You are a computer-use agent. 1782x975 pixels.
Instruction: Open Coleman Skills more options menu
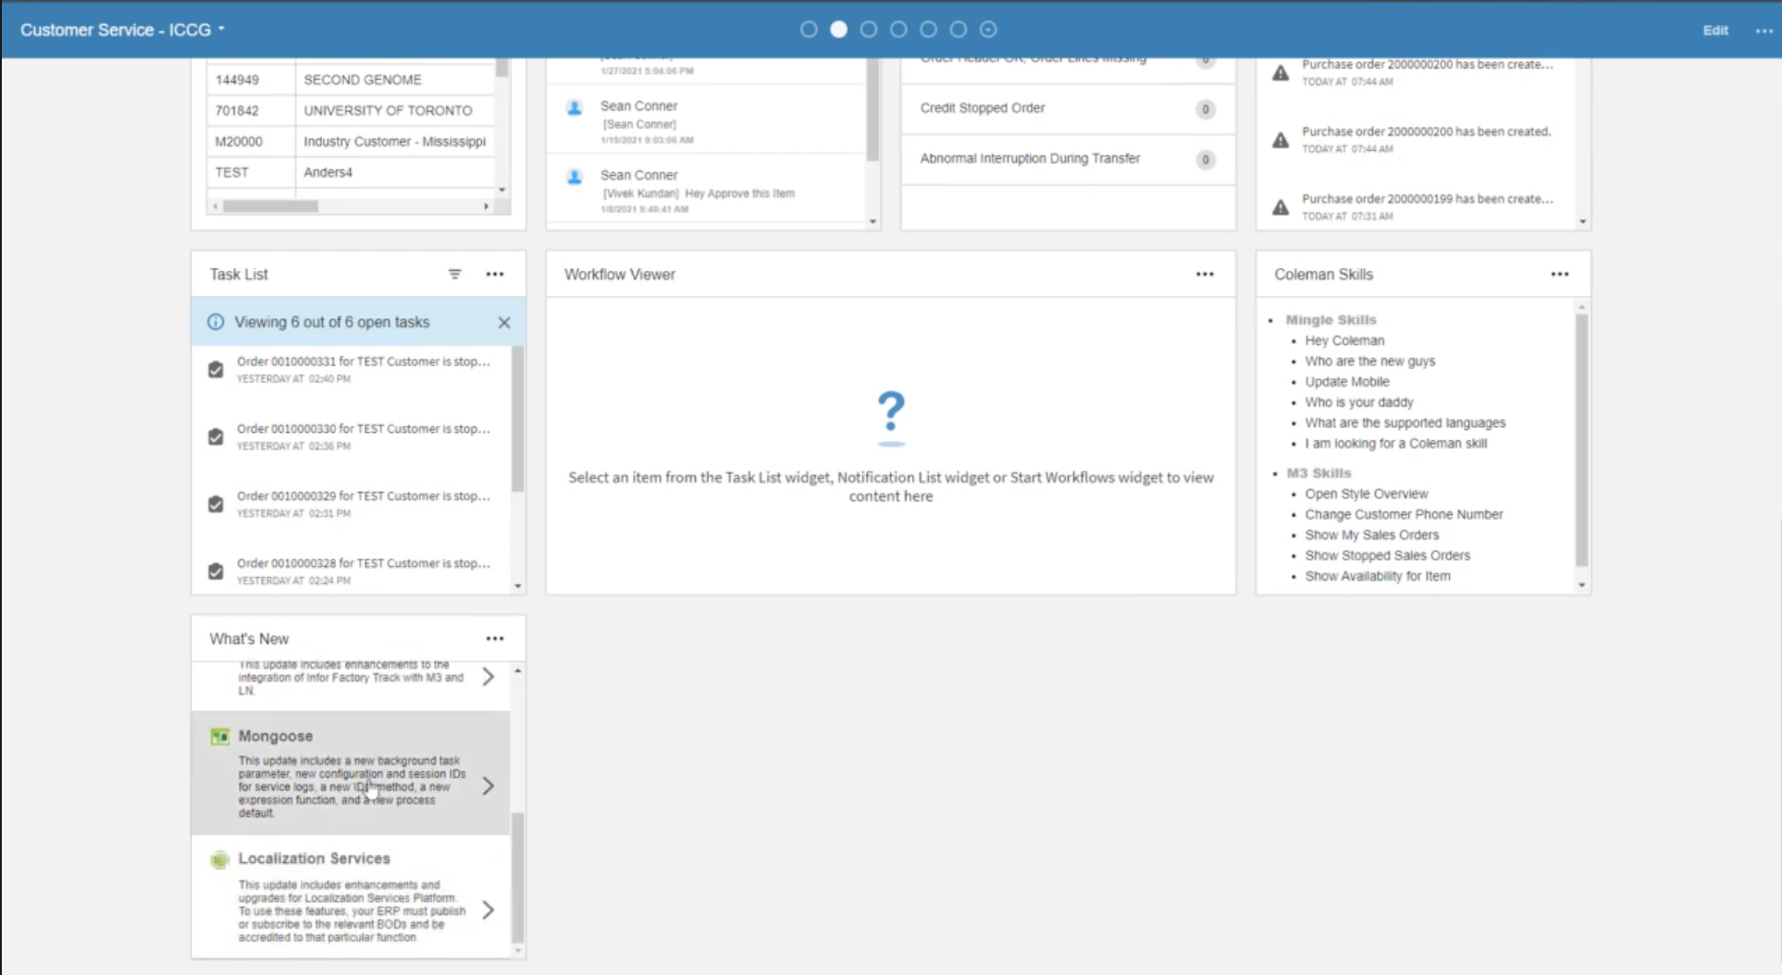tap(1560, 274)
